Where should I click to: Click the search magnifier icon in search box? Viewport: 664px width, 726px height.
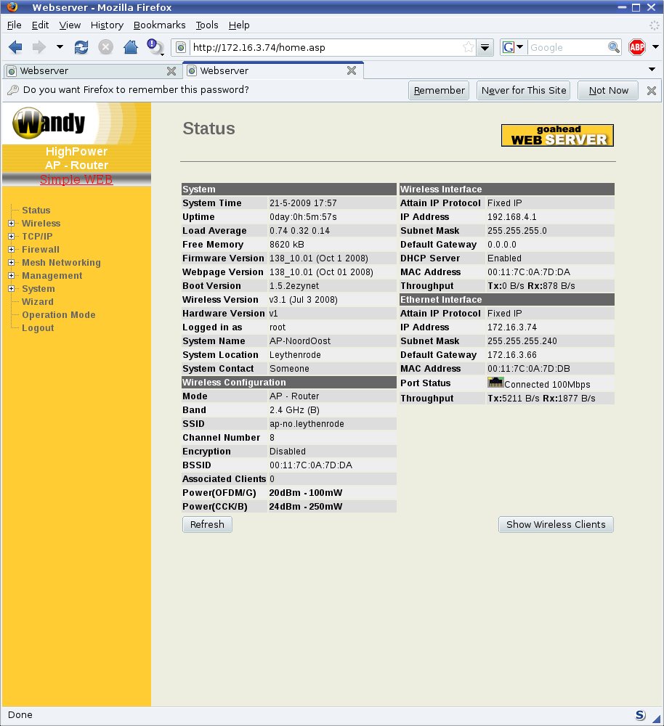pyautogui.click(x=614, y=47)
